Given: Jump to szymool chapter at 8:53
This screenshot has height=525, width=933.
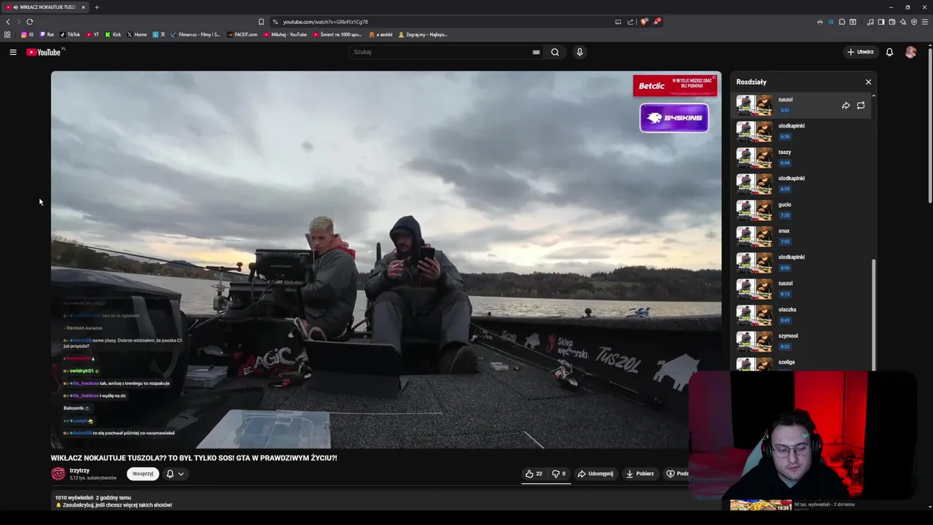Looking at the screenshot, I should click(802, 341).
